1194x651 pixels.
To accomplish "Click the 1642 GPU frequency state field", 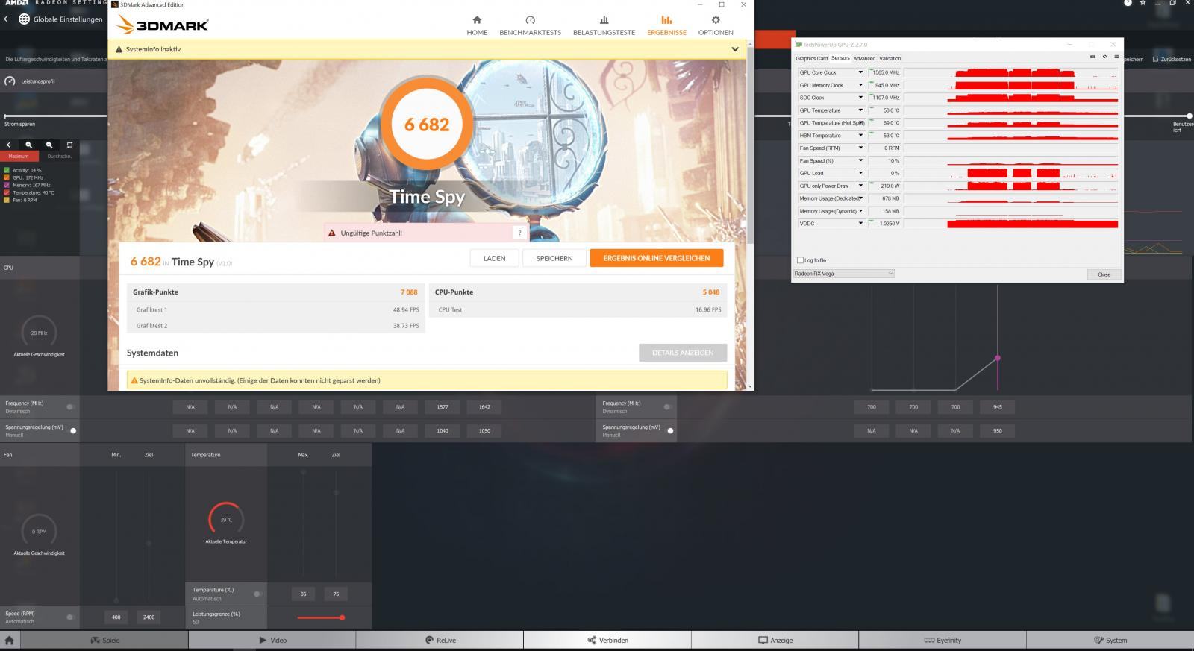I will [x=484, y=407].
